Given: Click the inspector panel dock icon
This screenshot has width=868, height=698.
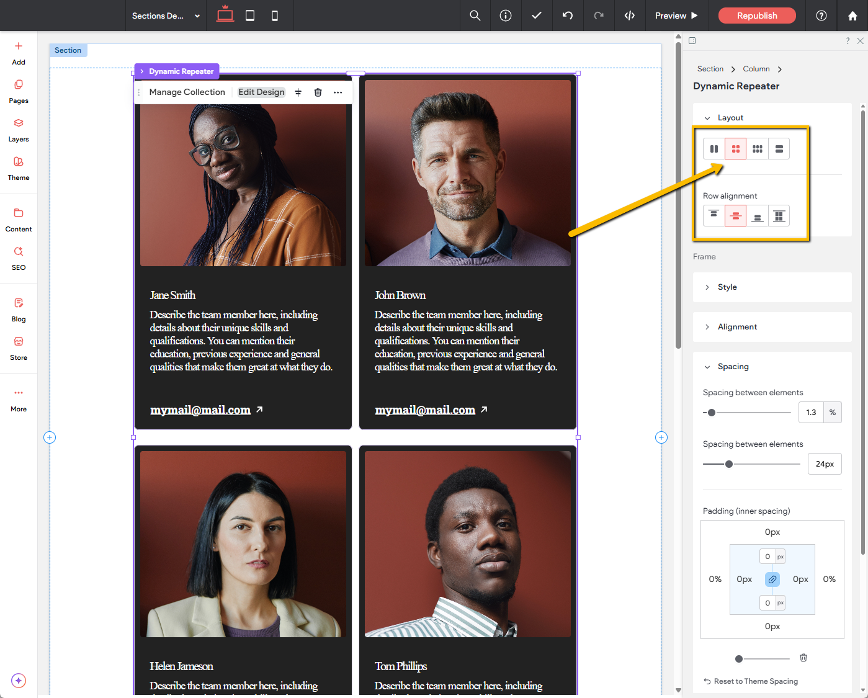Looking at the screenshot, I should point(692,41).
